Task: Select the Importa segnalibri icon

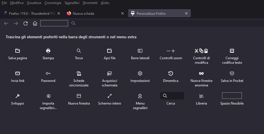Action: tap(48, 96)
